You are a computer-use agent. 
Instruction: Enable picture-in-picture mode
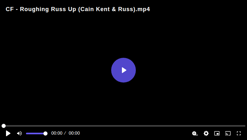coord(217,133)
